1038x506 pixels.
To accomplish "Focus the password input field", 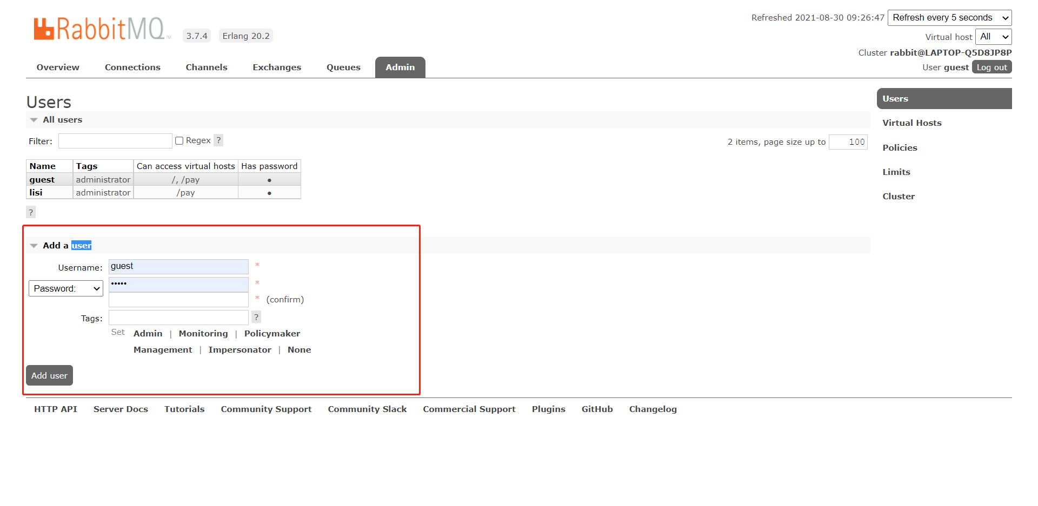I will click(178, 285).
